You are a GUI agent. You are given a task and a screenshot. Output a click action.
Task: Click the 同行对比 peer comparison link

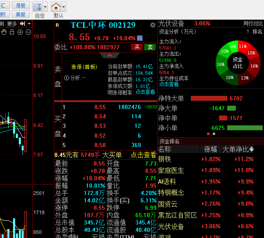253,23
